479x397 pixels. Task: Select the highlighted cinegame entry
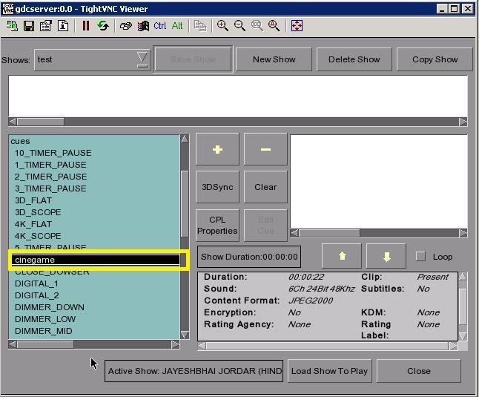click(96, 260)
